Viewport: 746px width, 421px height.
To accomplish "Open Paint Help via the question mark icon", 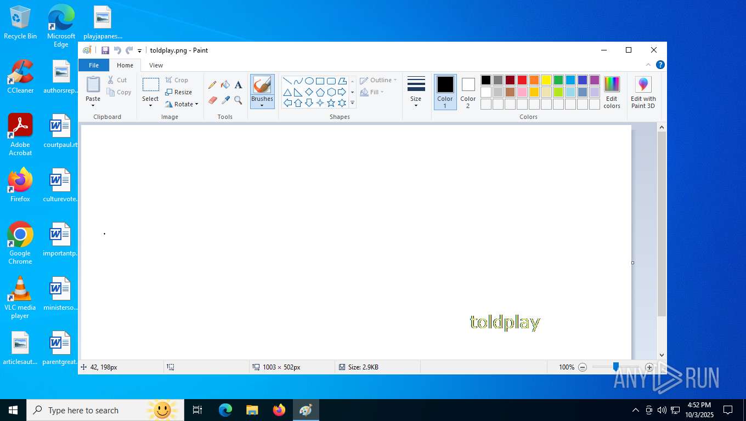I will tap(660, 65).
